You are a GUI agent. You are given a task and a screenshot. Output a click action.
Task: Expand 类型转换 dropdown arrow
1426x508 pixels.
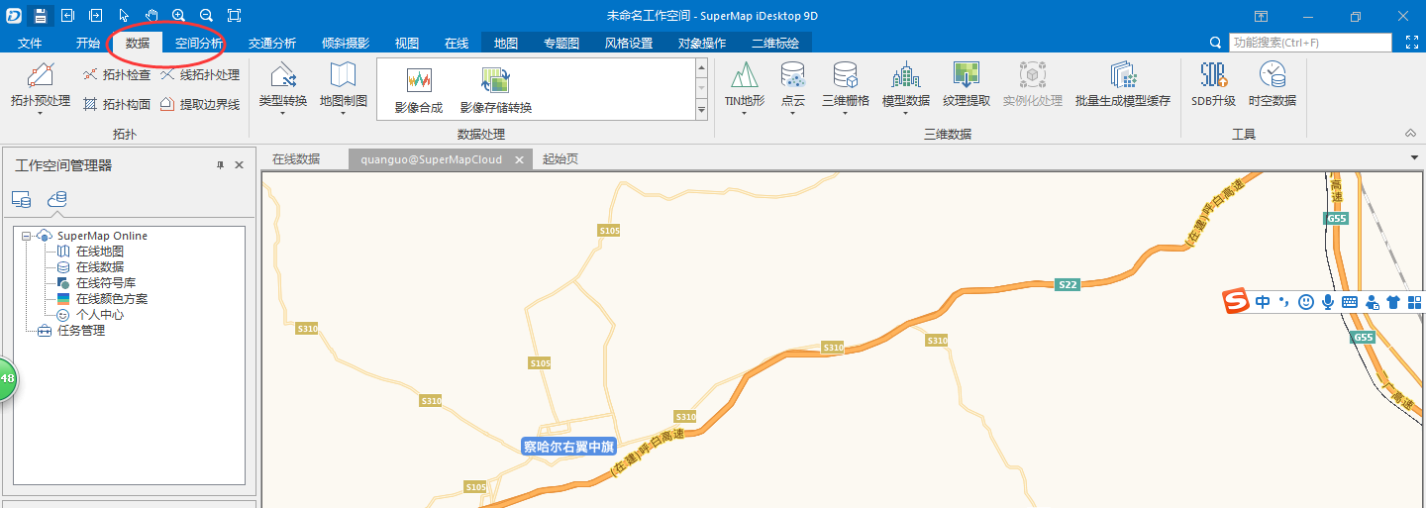click(x=283, y=113)
